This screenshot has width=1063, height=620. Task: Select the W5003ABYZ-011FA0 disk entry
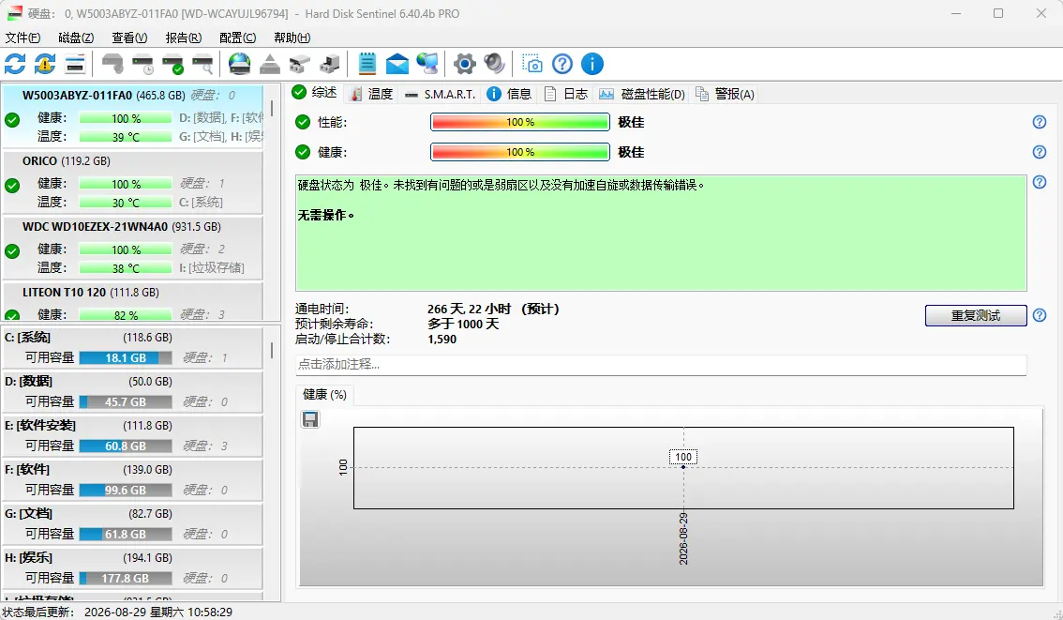[133, 116]
